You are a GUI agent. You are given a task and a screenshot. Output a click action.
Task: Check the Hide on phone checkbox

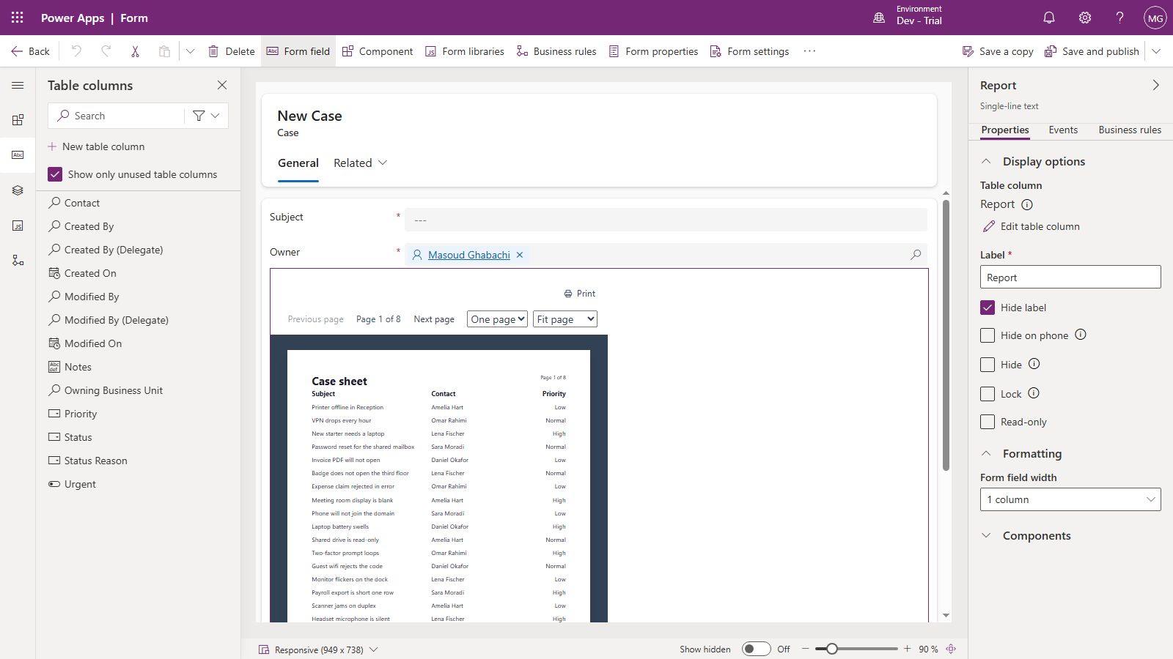(988, 335)
